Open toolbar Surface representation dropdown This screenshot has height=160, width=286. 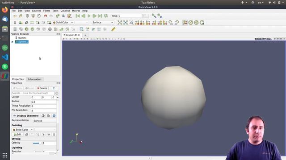pos(103,23)
